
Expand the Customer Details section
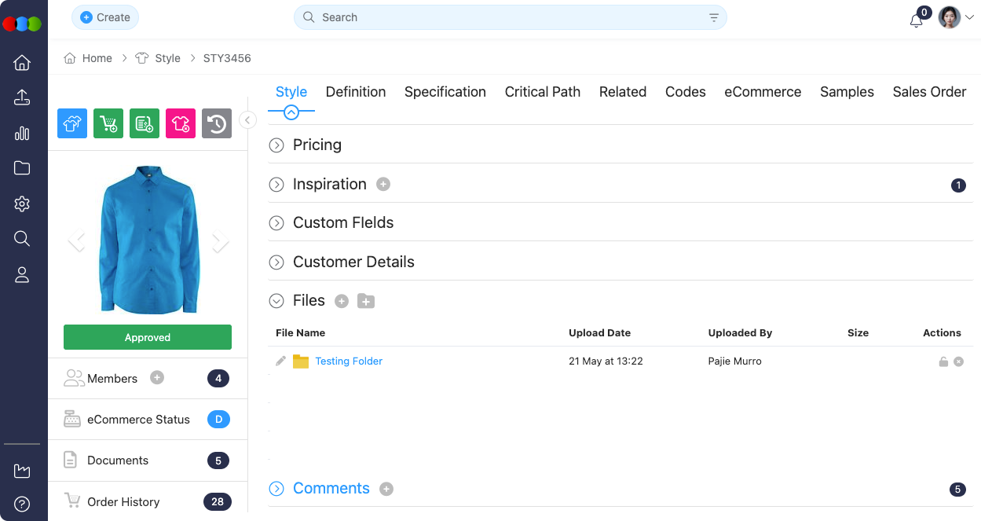pyautogui.click(x=276, y=262)
